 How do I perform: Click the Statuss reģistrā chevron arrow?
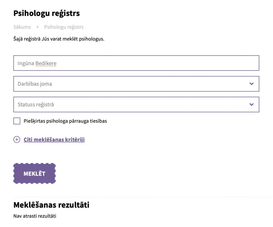[251, 104]
